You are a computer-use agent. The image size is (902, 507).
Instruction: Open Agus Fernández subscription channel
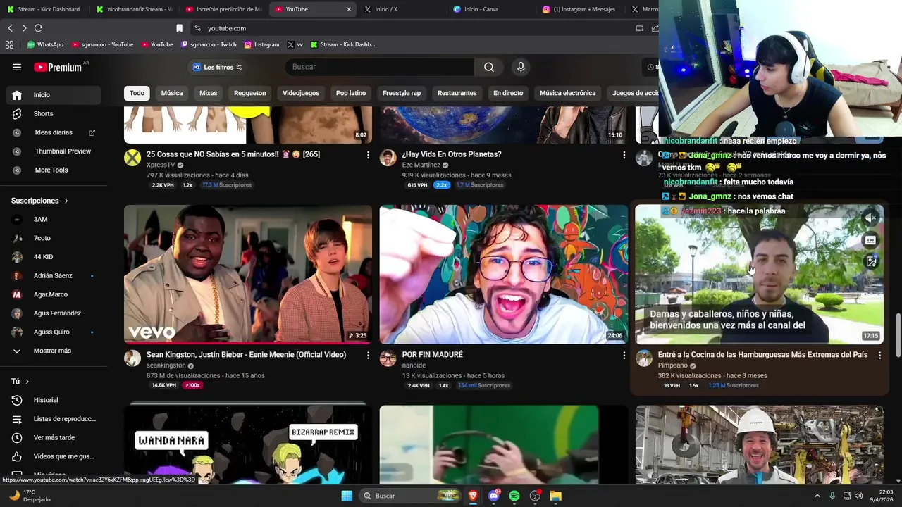54,313
